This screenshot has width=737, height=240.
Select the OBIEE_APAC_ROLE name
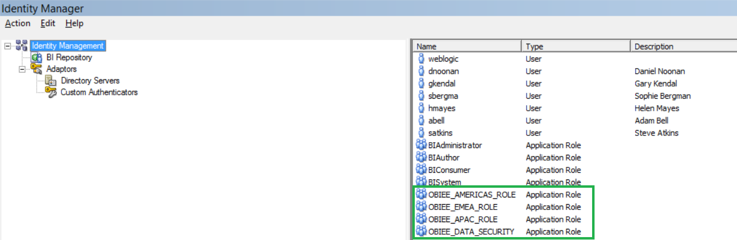click(x=463, y=219)
